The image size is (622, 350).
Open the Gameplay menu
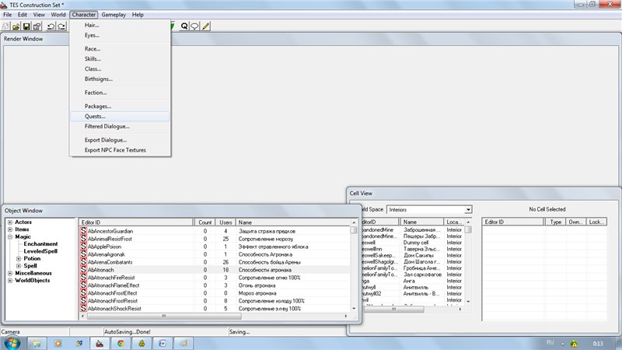tap(114, 15)
